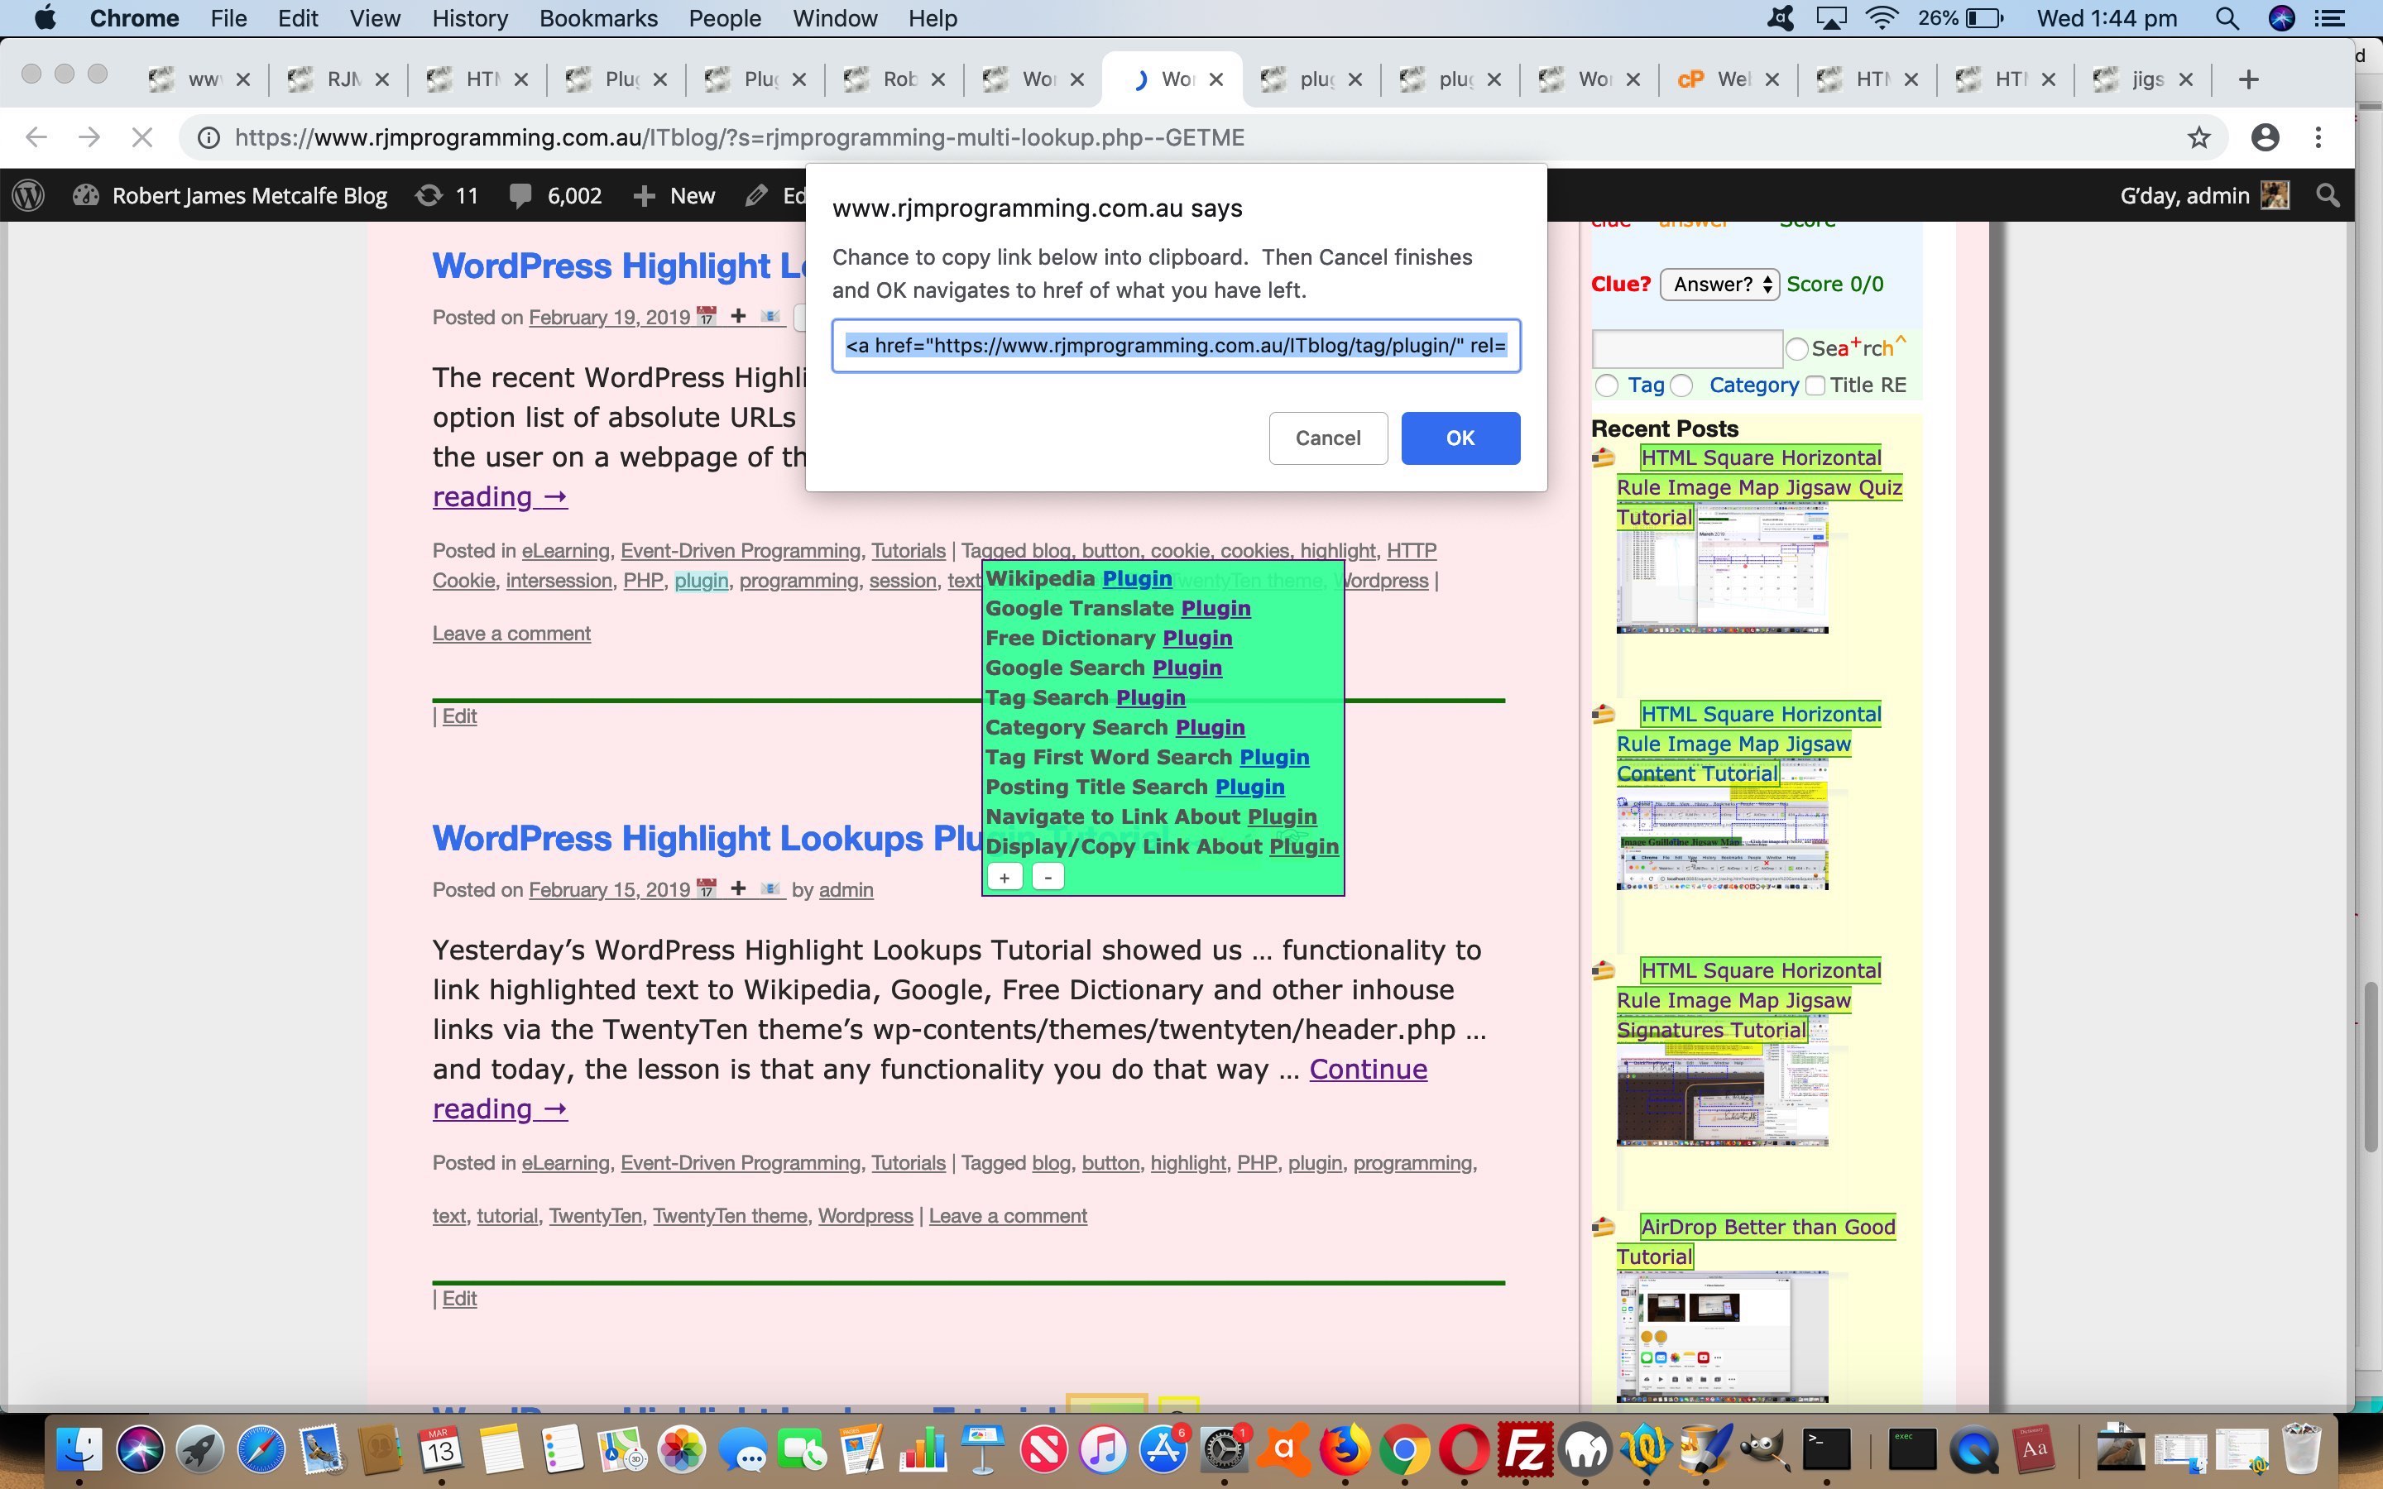This screenshot has width=2383, height=1489.
Task: Click the minus button in green popup
Action: 1048,878
